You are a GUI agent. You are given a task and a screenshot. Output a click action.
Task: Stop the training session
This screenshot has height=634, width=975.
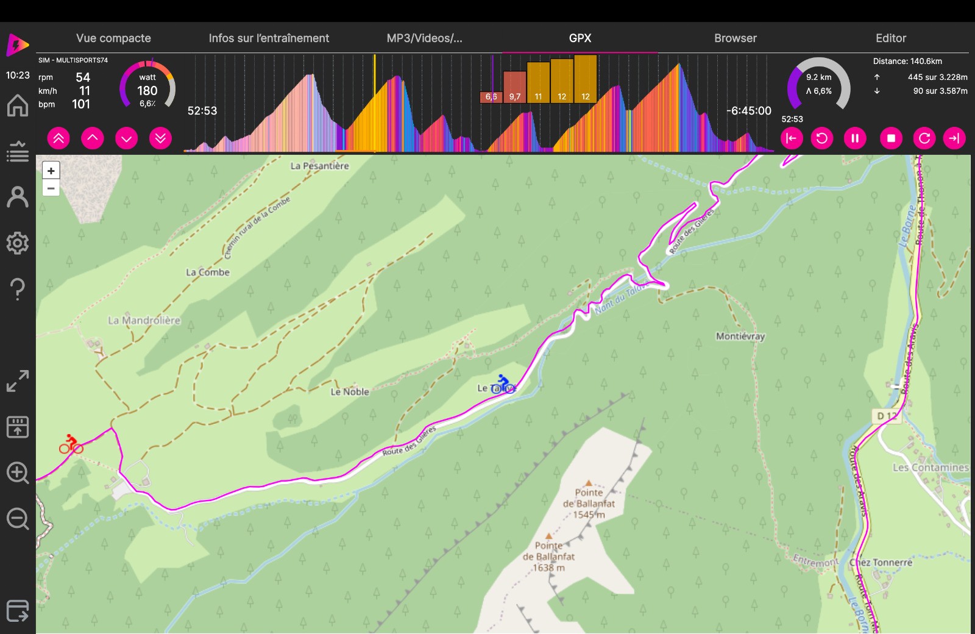tap(891, 138)
